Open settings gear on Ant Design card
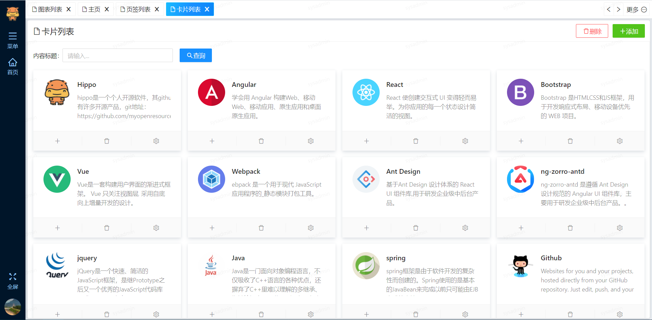 [x=465, y=228]
